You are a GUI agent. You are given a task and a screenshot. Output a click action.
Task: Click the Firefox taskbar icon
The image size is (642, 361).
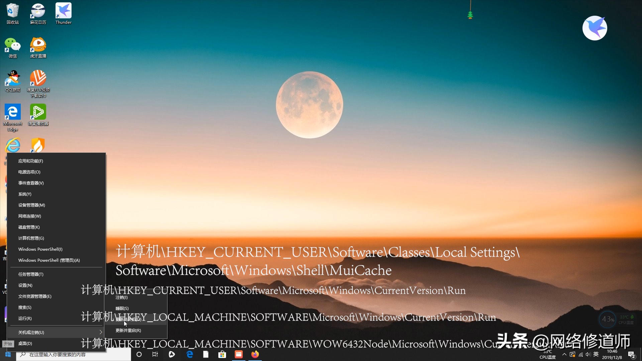pyautogui.click(x=255, y=354)
